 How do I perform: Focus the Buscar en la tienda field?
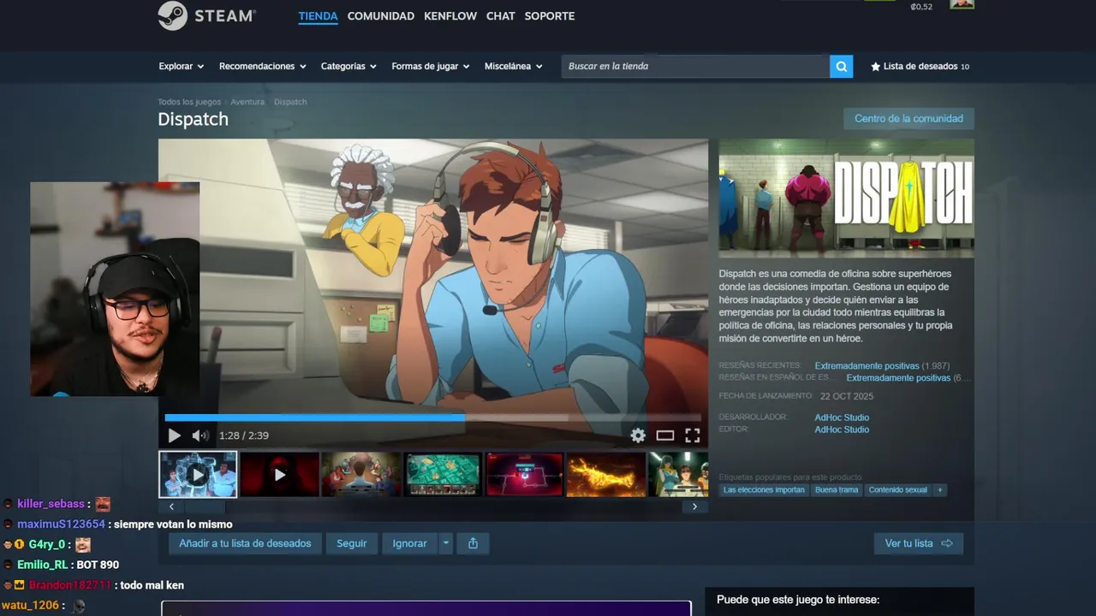tap(695, 67)
